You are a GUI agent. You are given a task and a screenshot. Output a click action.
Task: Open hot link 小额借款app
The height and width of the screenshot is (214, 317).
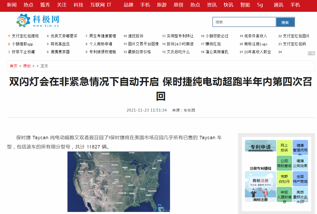click(23, 44)
